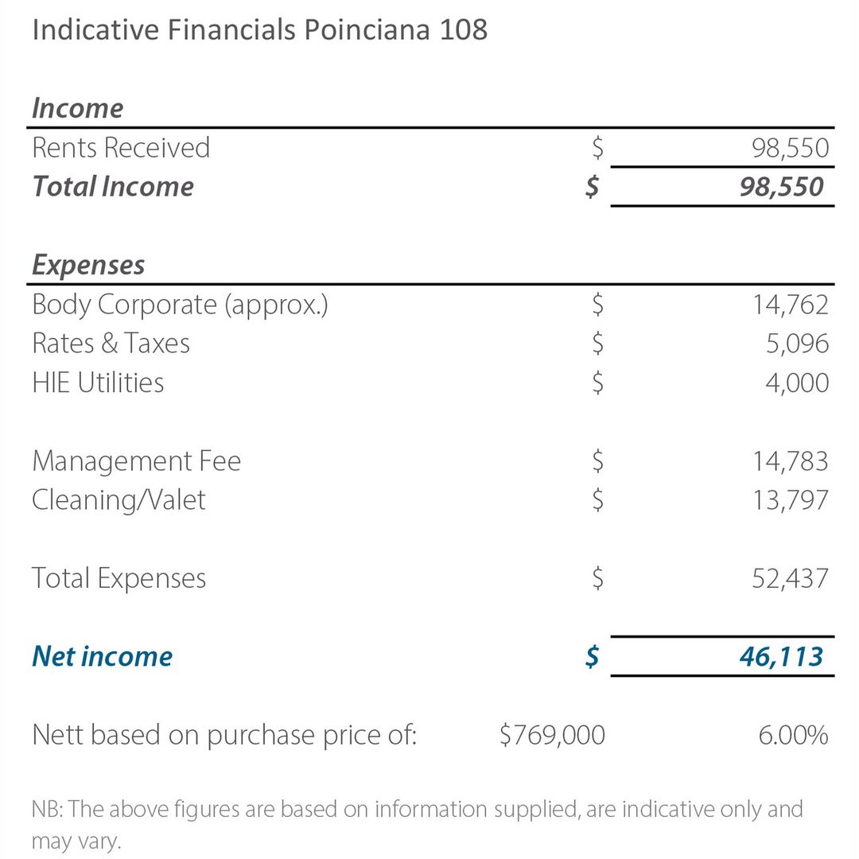Click the purchase price $769,000
The height and width of the screenshot is (859, 859).
[552, 735]
